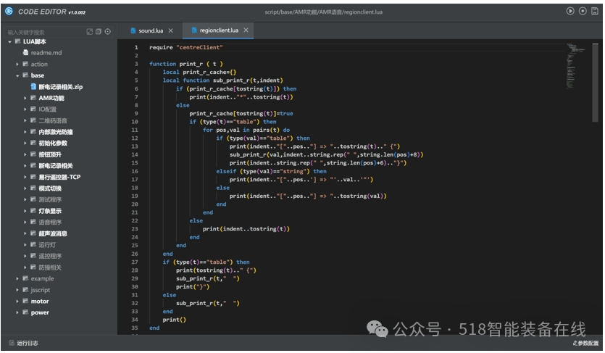Collapse the LUA脚本 root folder
The width and height of the screenshot is (605, 353).
point(9,41)
